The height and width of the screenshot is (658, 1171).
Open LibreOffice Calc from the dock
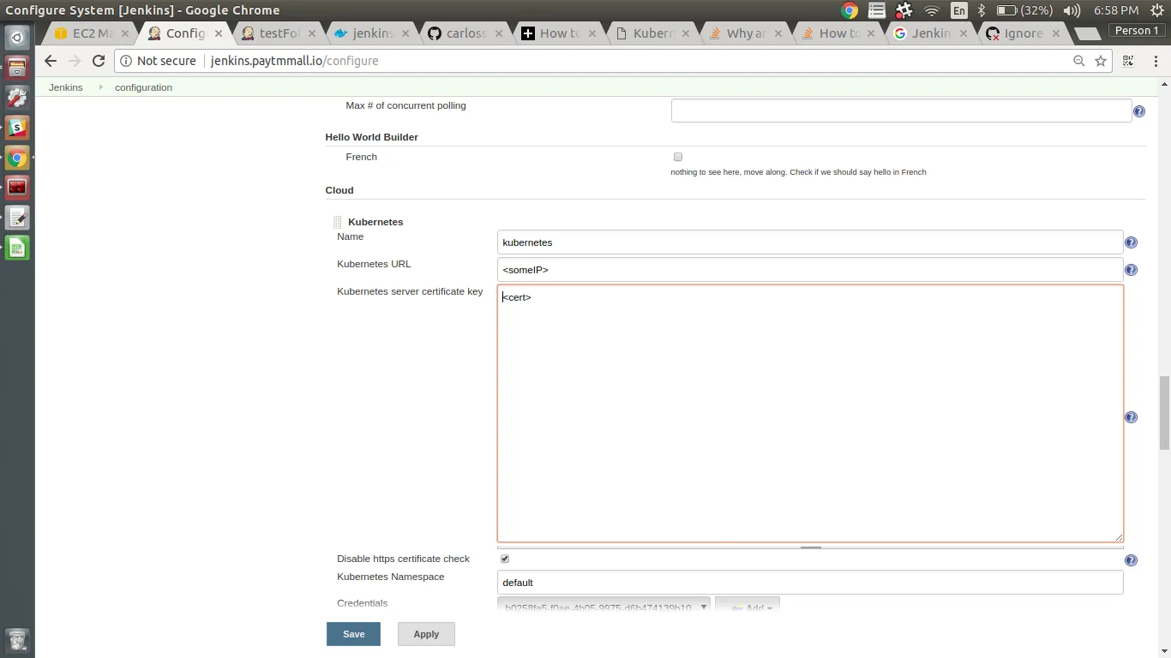click(17, 248)
